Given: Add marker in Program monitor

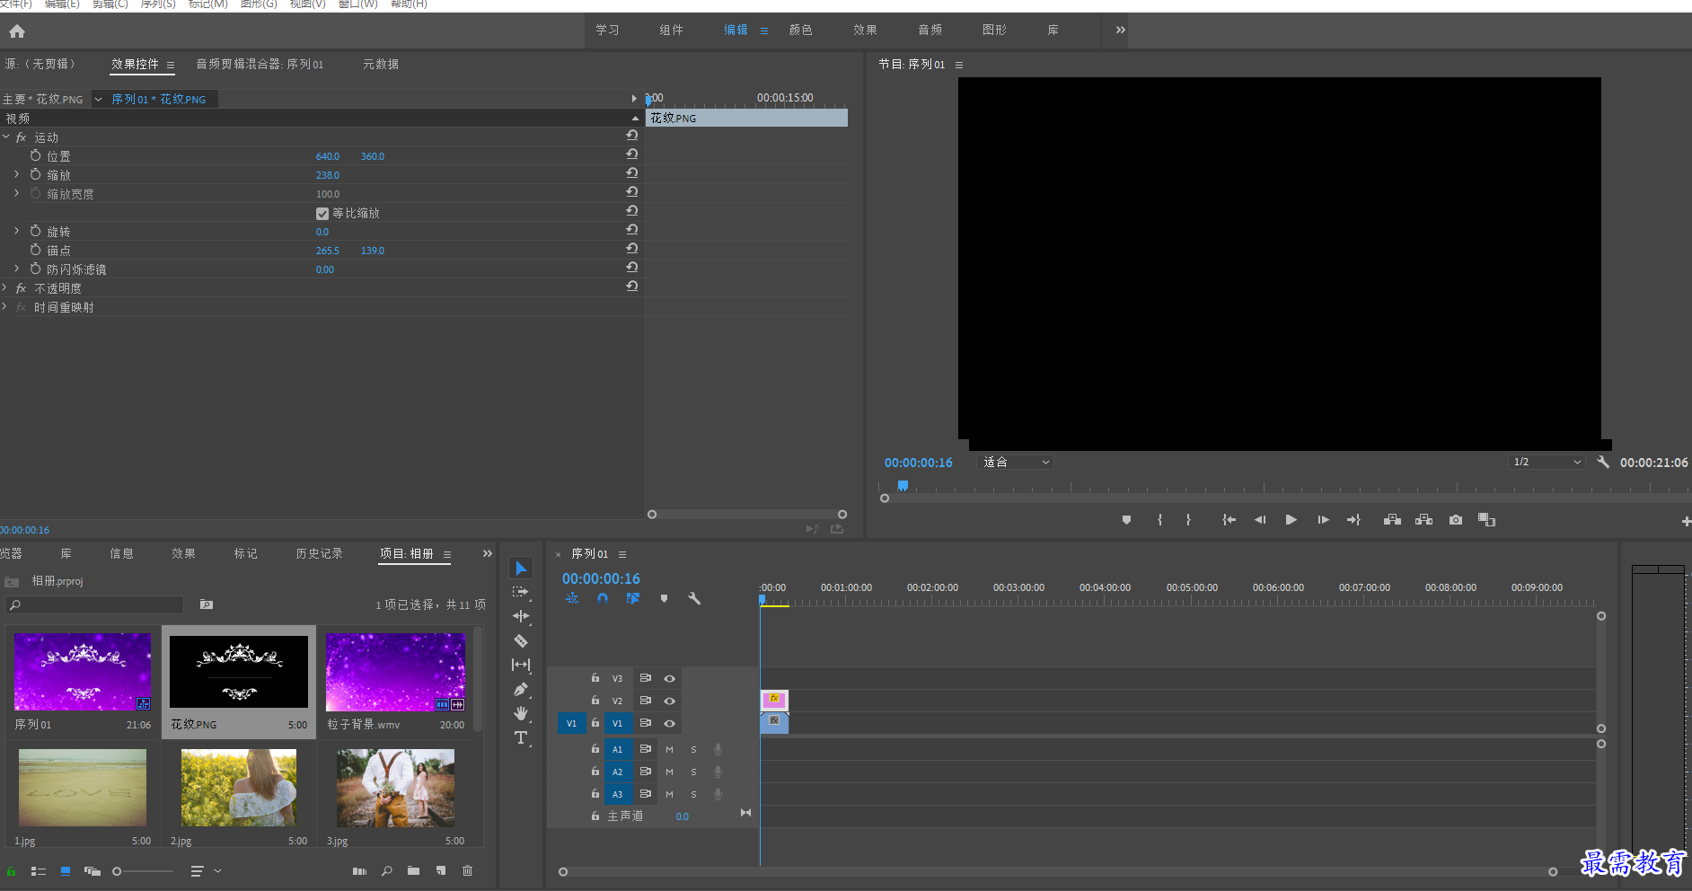Looking at the screenshot, I should pos(1126,520).
